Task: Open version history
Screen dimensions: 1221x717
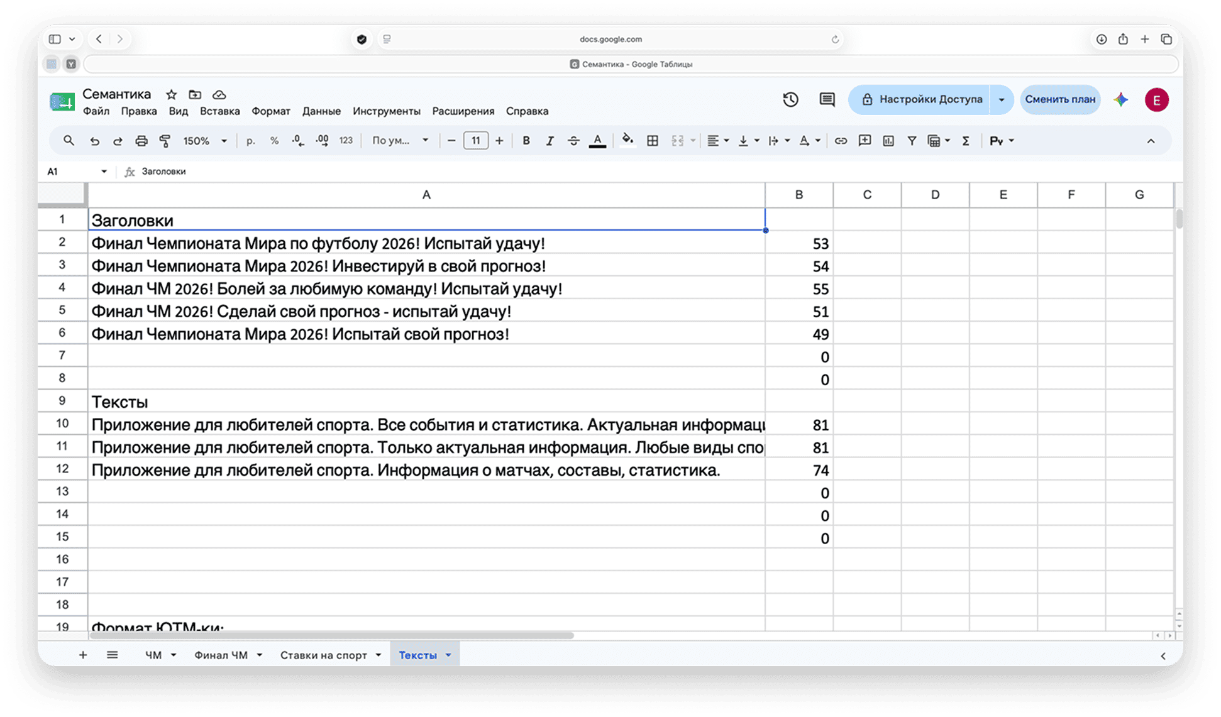Action: tap(790, 99)
